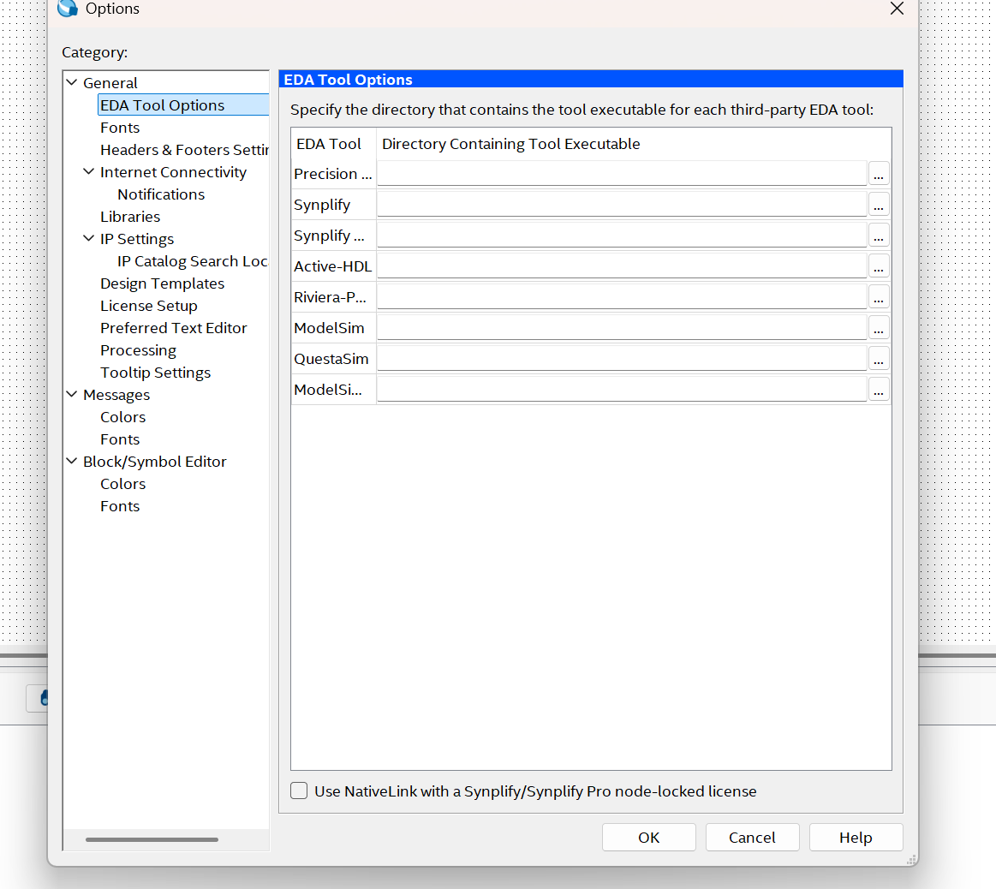Cancel the Options dialog
The width and height of the screenshot is (996, 889).
[752, 838]
